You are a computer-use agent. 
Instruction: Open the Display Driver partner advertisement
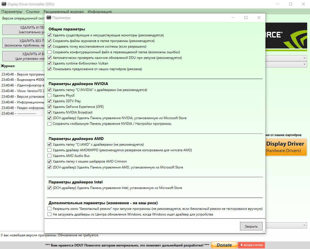286,147
